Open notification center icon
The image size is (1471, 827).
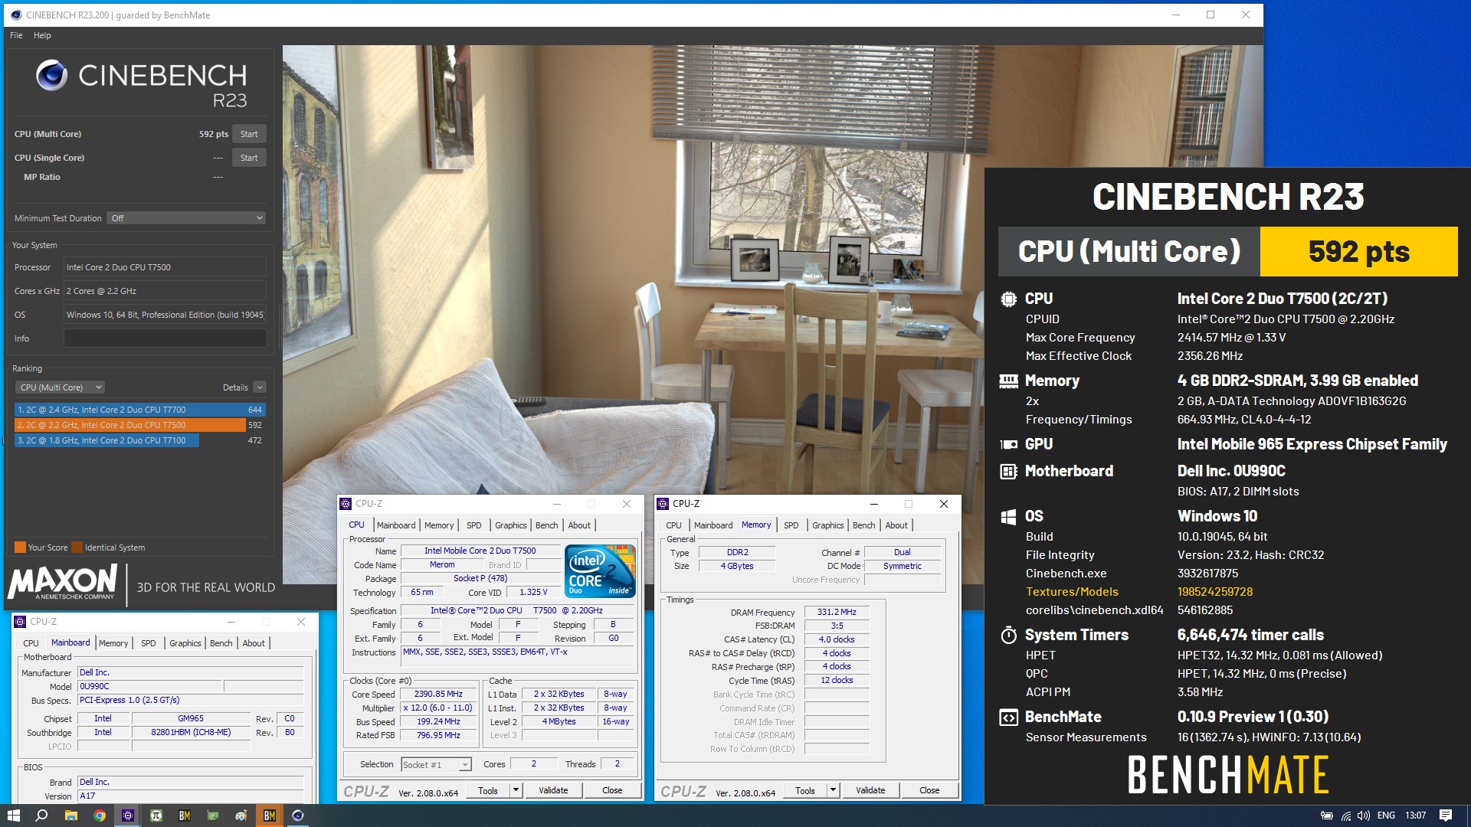pos(1446,816)
